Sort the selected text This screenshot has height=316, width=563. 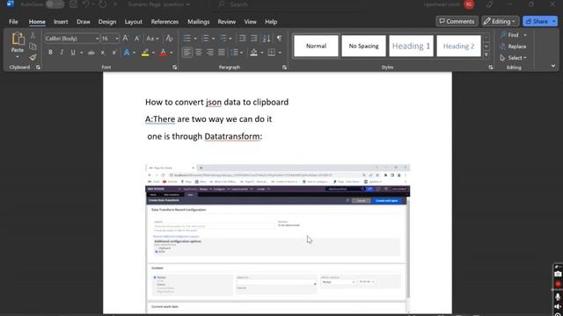(x=267, y=39)
